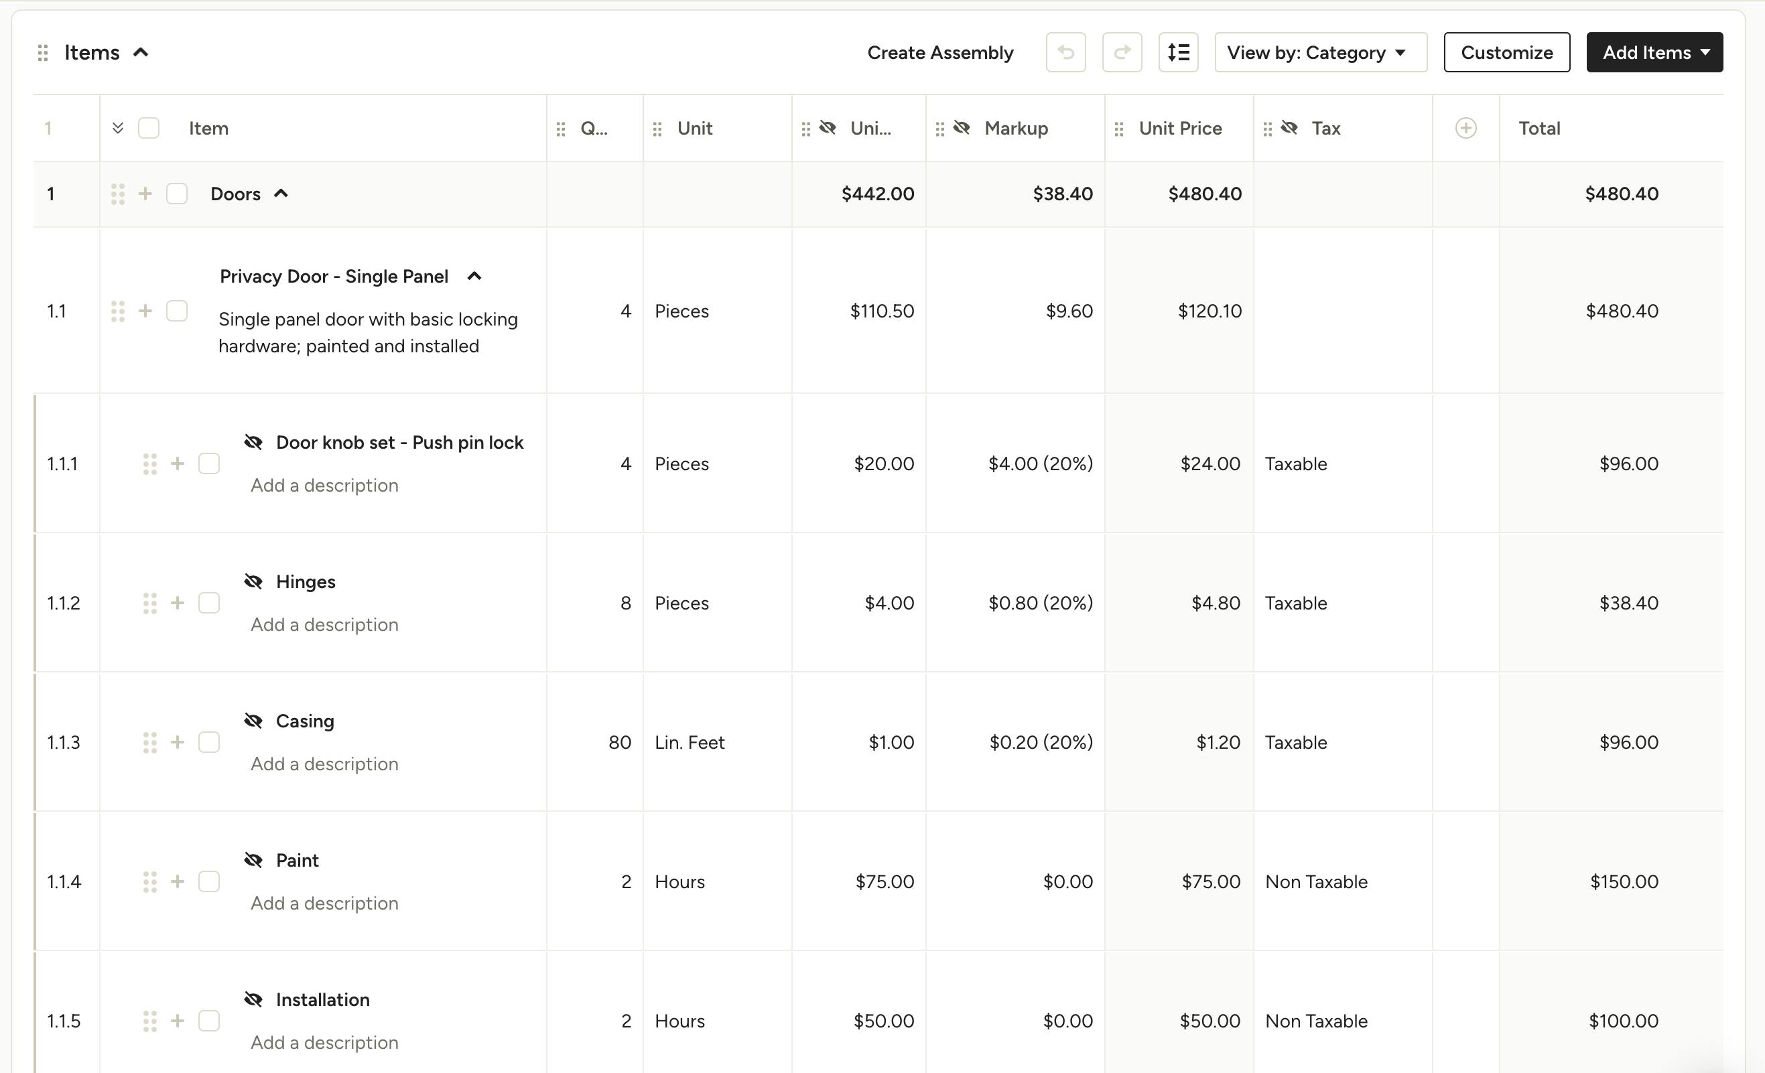Click plus icon on Installation row
1765x1073 pixels.
coord(178,1021)
